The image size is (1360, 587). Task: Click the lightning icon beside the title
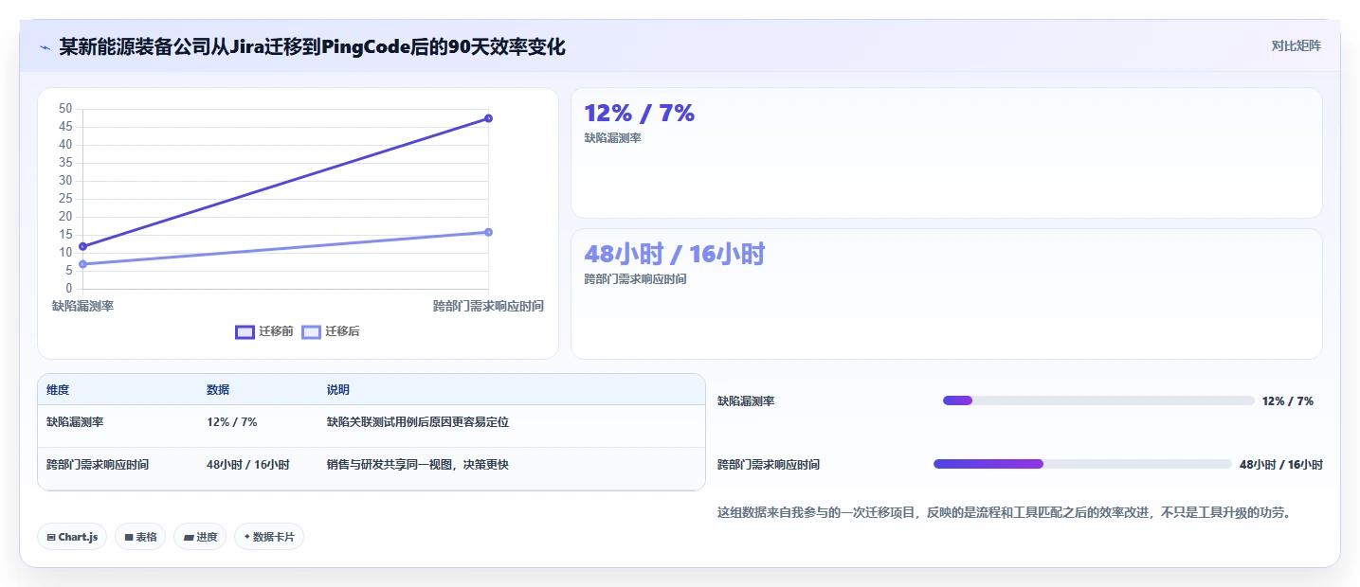45,46
